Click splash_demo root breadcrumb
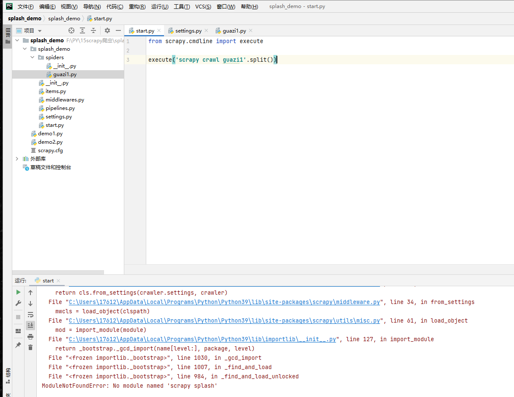This screenshot has width=514, height=397. [25, 19]
